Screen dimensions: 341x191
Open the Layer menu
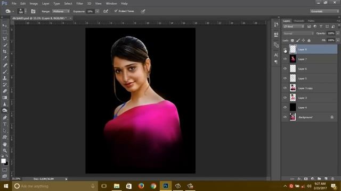[x=45, y=4]
